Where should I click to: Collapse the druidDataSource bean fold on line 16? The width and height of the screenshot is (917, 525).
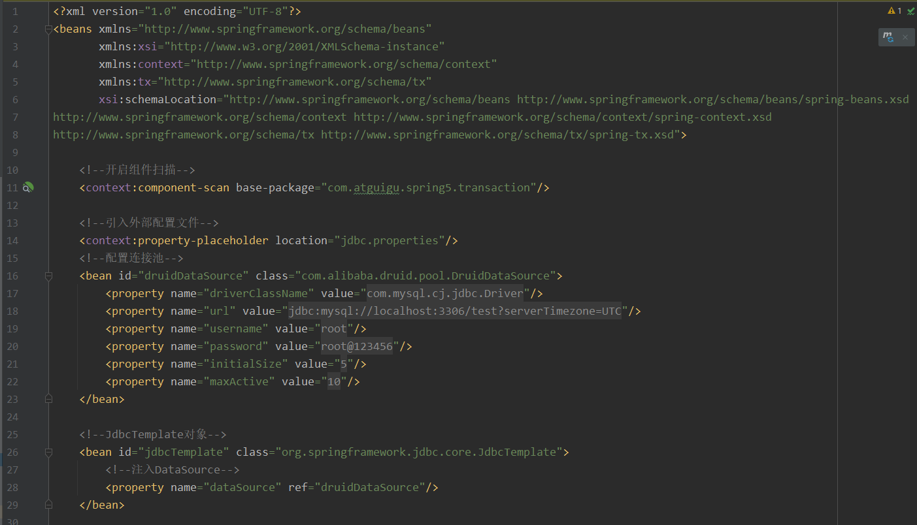click(48, 276)
